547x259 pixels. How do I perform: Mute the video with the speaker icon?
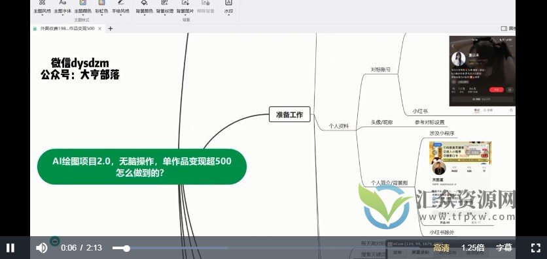pyautogui.click(x=41, y=248)
